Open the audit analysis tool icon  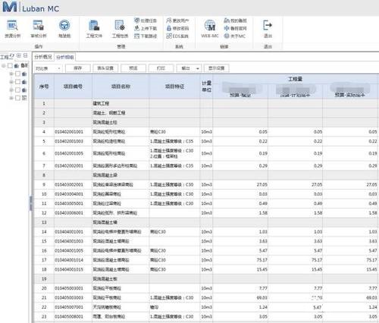[x=39, y=29]
